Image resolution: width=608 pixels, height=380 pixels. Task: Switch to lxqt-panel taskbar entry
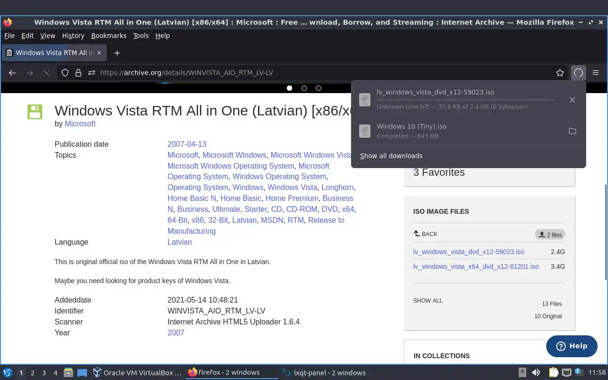(x=324, y=373)
